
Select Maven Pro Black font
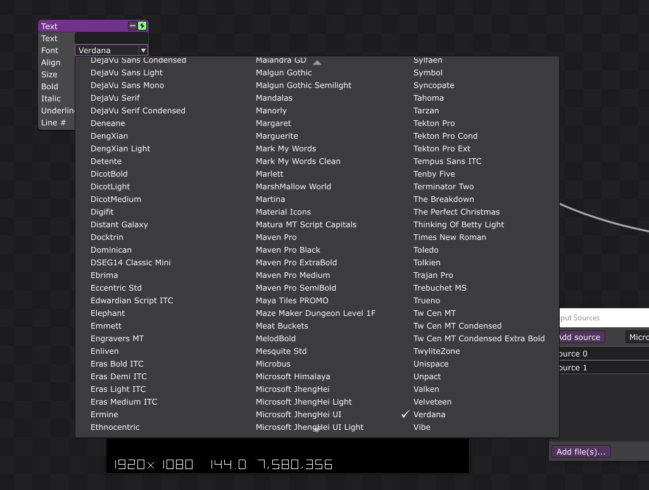287,250
